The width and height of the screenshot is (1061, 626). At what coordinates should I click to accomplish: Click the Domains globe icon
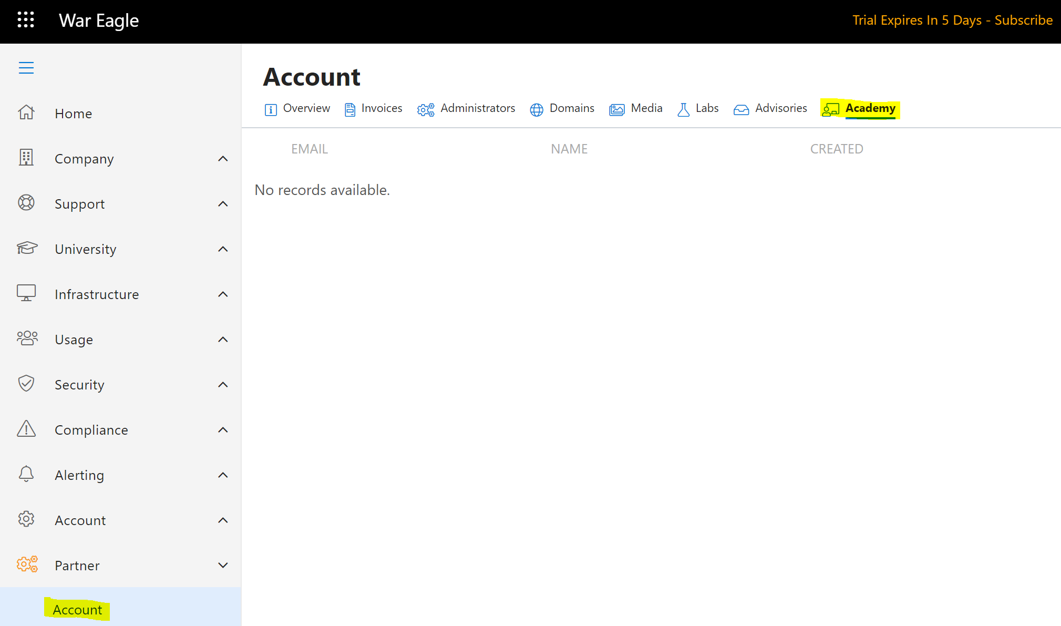[x=537, y=109]
